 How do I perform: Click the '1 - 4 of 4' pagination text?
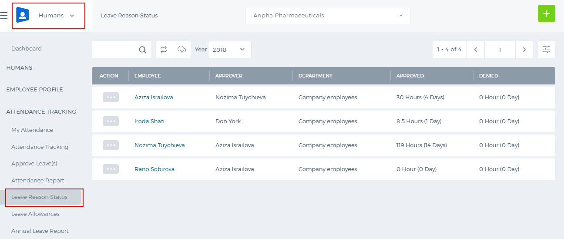click(x=450, y=50)
